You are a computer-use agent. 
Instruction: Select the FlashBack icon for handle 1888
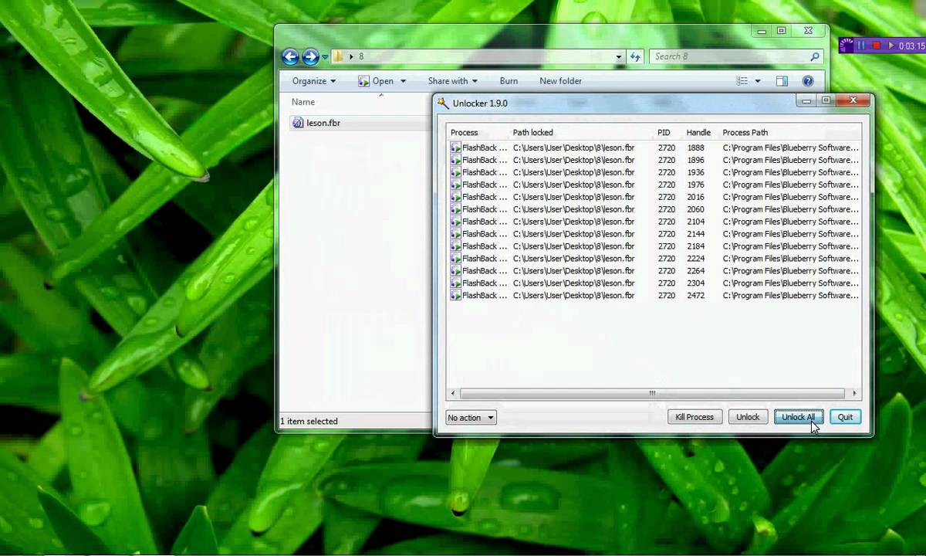pos(455,147)
